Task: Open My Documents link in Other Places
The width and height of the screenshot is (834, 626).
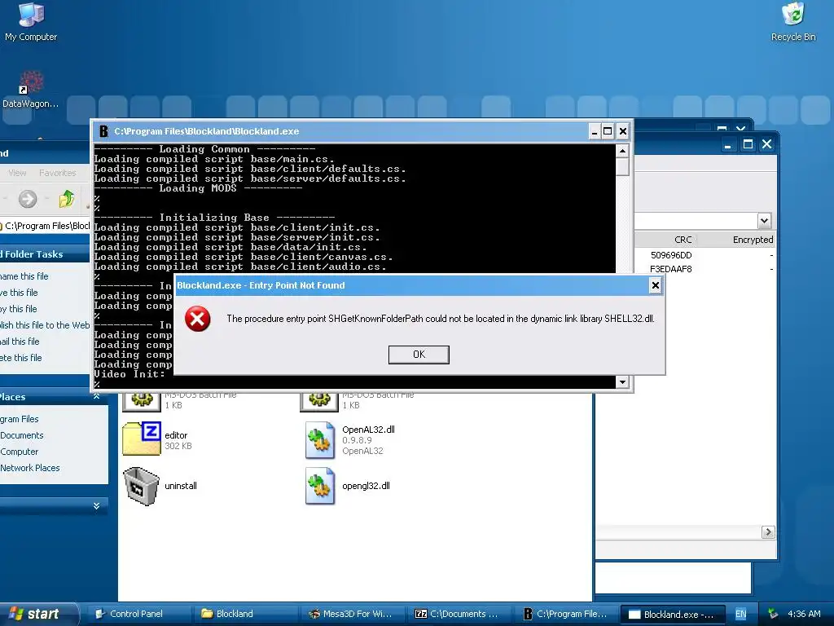Action: [22, 435]
